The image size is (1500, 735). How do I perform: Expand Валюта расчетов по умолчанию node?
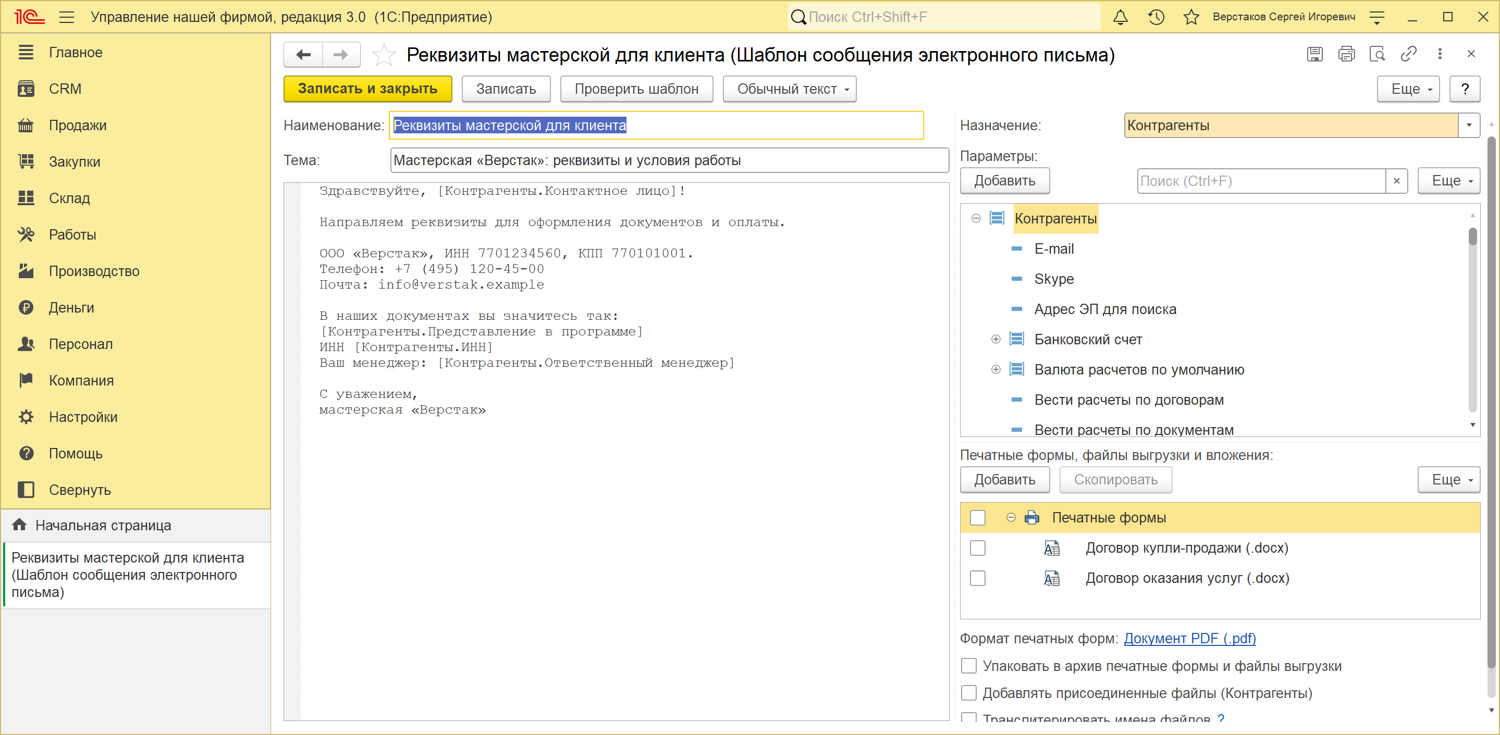995,369
